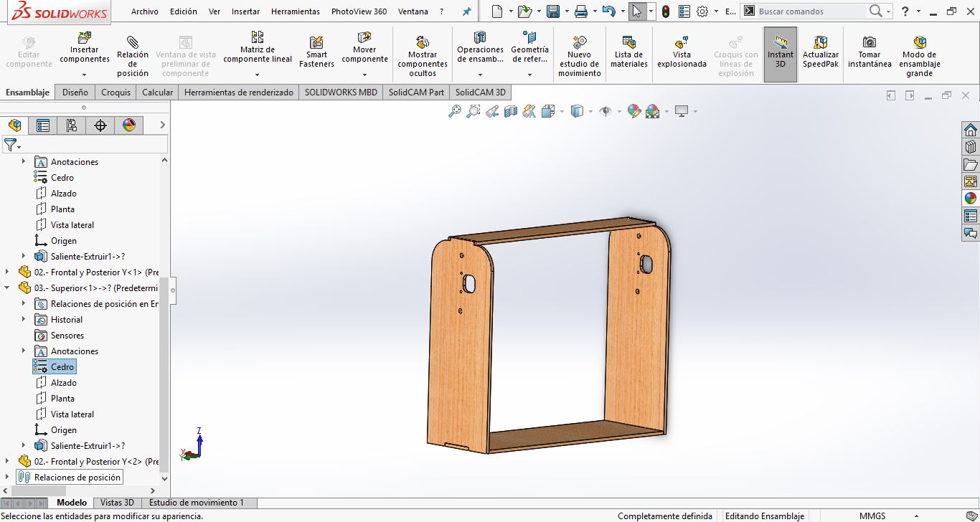This screenshot has width=980, height=522.
Task: Open Lista de materiales
Action: click(629, 52)
